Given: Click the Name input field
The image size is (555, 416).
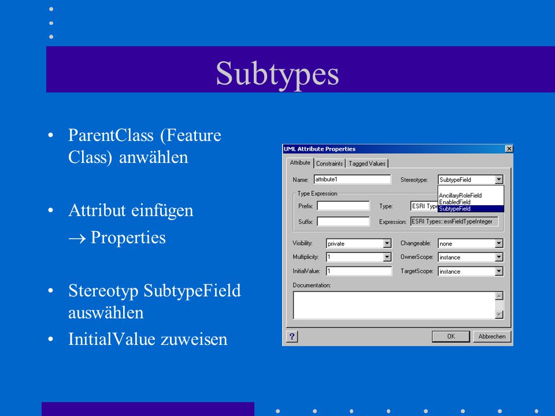Looking at the screenshot, I should pos(353,179).
